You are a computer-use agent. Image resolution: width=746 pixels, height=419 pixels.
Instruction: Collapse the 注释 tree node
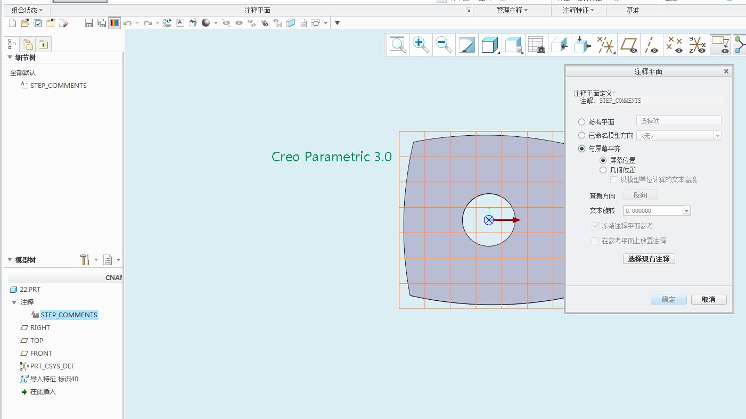pyautogui.click(x=14, y=302)
